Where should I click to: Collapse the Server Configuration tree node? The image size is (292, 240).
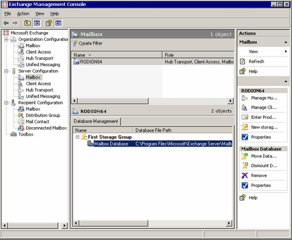[x=7, y=71]
